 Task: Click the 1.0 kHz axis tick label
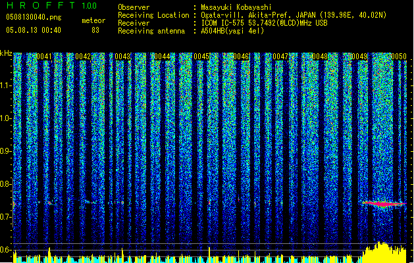pyautogui.click(x=6, y=119)
